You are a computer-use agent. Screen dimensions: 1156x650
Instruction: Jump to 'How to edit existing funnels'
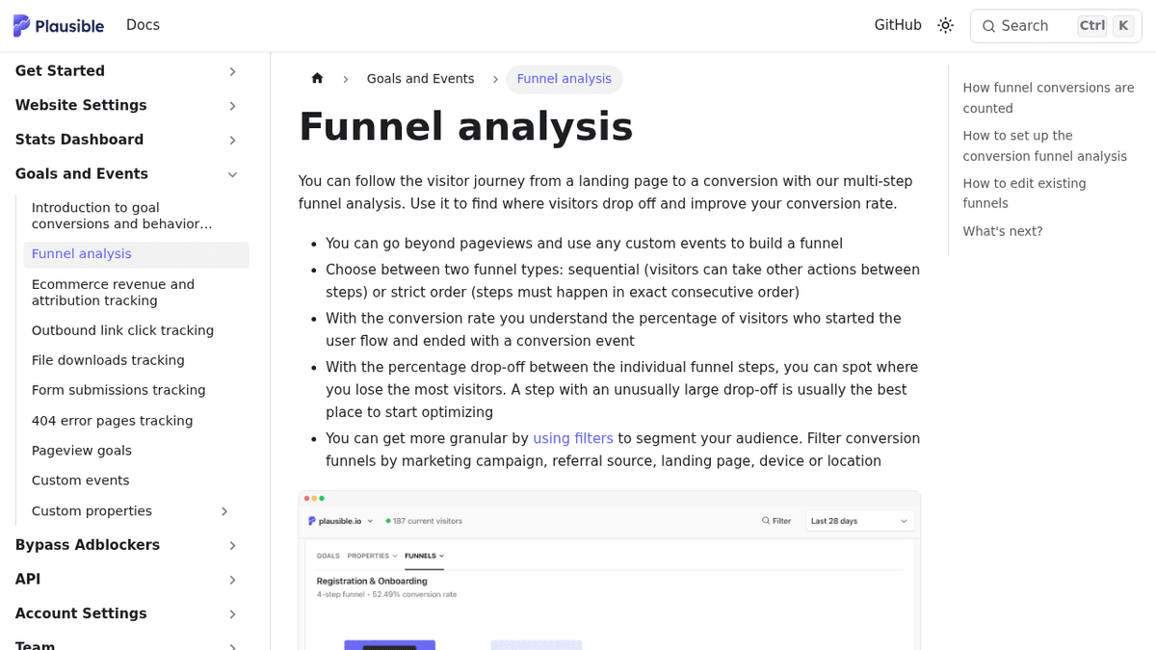(1024, 194)
